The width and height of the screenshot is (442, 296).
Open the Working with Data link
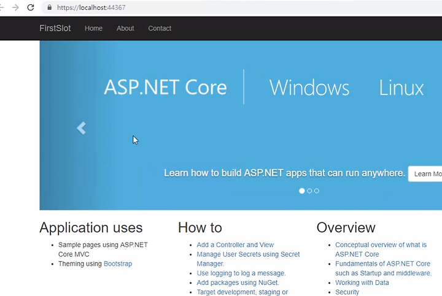(x=362, y=283)
